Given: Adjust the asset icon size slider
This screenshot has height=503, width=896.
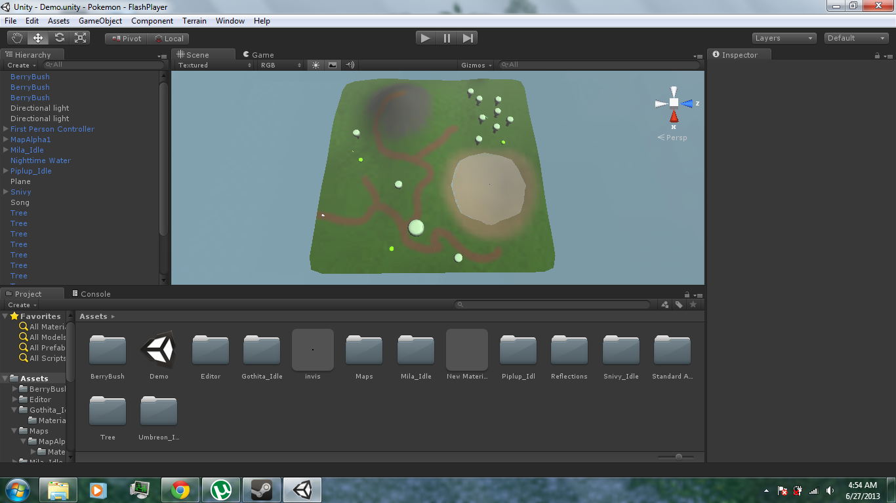Looking at the screenshot, I should pos(678,456).
